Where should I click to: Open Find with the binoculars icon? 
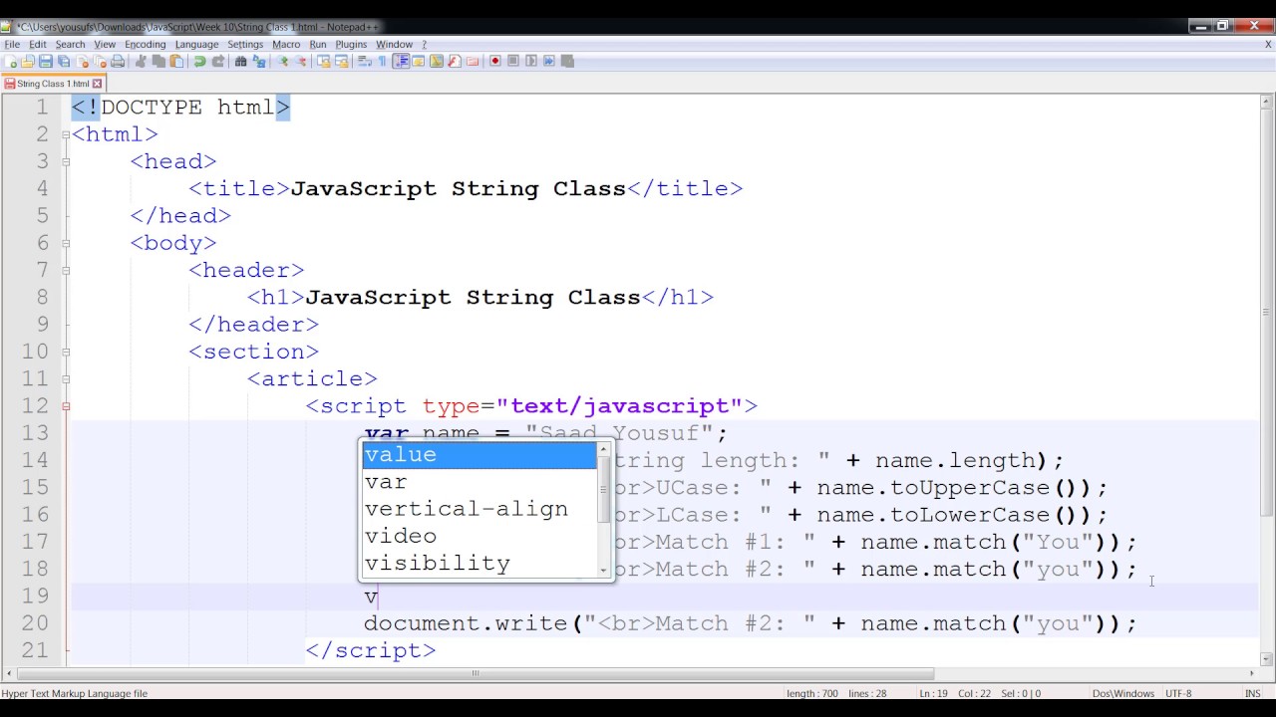pyautogui.click(x=240, y=62)
